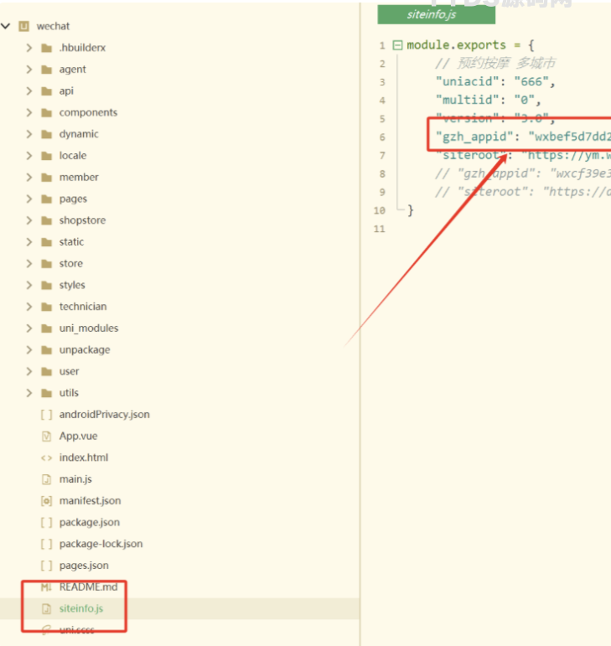Open package.json from the project tree
Screen dimensions: 611x646
pos(89,522)
